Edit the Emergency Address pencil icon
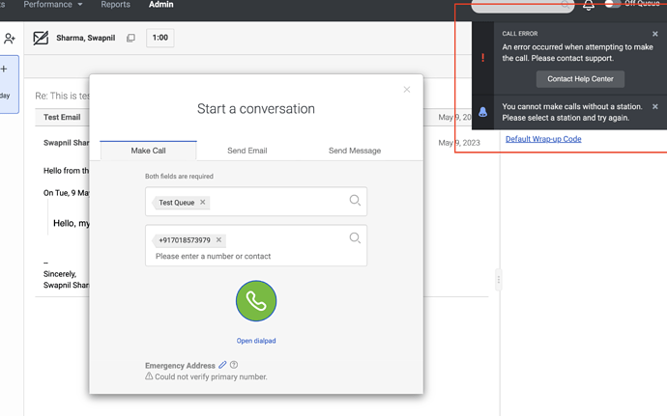The height and width of the screenshot is (416, 667). pyautogui.click(x=222, y=365)
